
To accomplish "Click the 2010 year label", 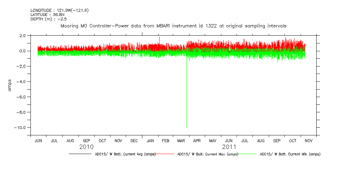I will [x=87, y=147].
